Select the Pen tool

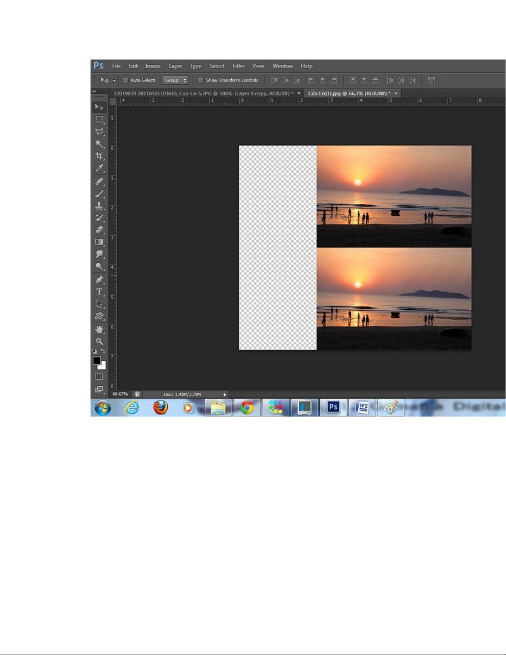(x=99, y=279)
